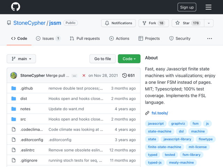Click the dist folder icon
This screenshot has height=167, width=223.
tap(14, 98)
